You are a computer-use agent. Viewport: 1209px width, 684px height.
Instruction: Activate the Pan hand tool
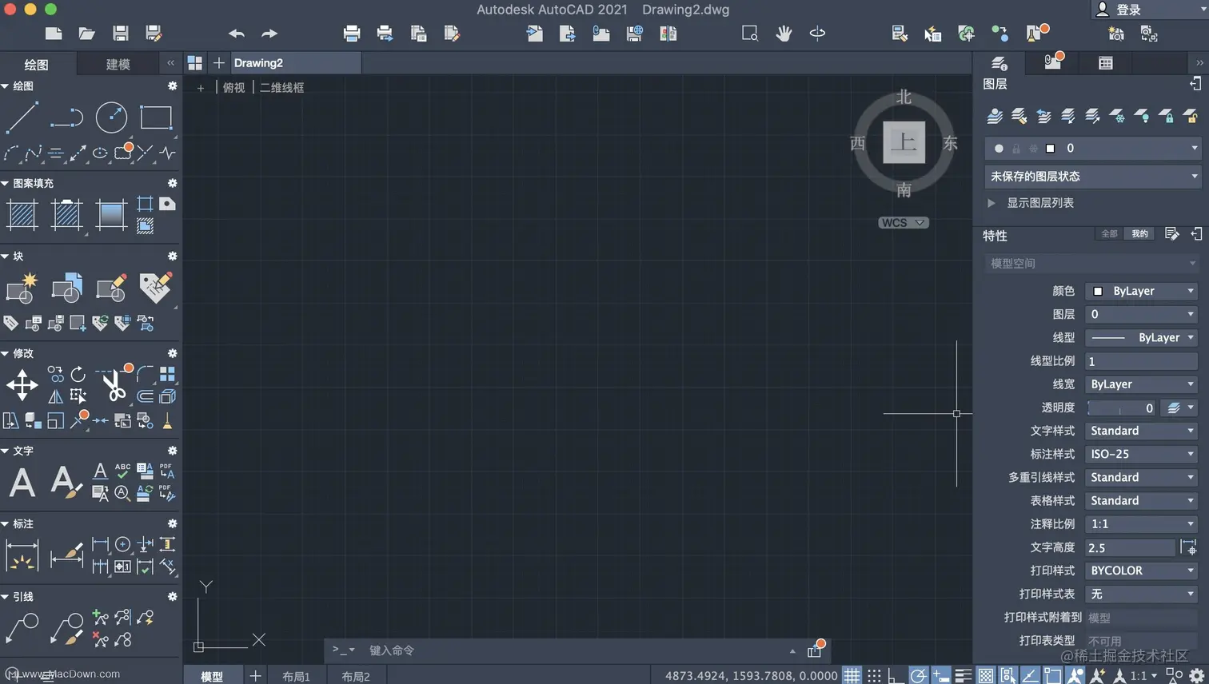tap(784, 34)
